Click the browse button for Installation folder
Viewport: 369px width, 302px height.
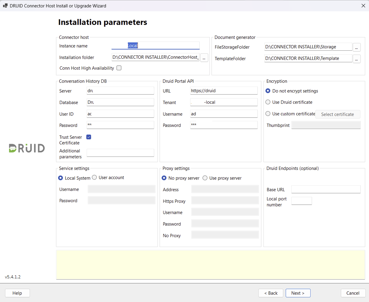tap(204, 58)
